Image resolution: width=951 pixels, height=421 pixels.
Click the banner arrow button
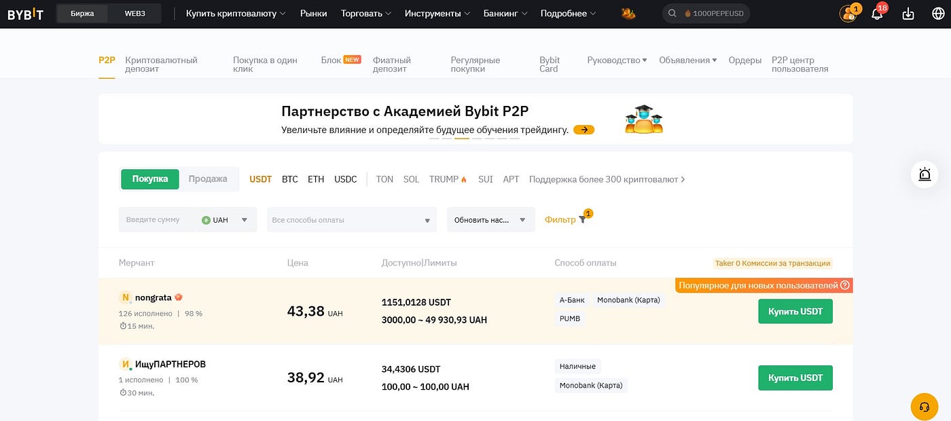584,130
